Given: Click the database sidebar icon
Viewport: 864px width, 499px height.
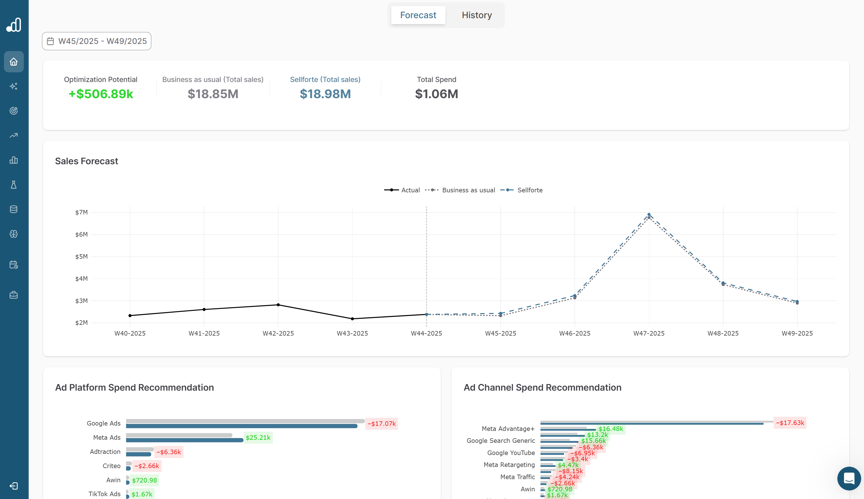Looking at the screenshot, I should coord(14,209).
